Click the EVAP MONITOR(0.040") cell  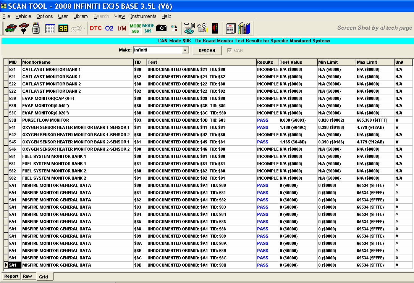(78, 106)
